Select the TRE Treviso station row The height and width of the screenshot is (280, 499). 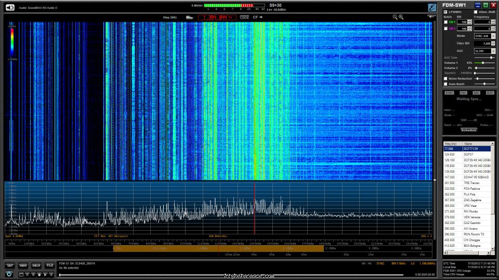[467, 183]
